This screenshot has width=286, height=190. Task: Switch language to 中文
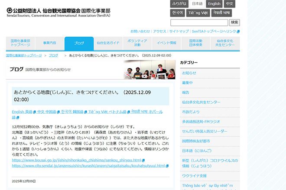pos(230,4)
